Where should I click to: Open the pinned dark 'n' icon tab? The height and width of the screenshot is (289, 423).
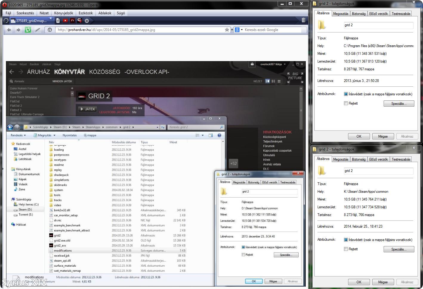click(x=72, y=21)
